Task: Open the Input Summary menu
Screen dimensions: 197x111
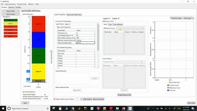Action: (10, 4)
